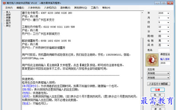Click the blue 闰月 text in instructions
This screenshot has width=176, height=110.
point(26,96)
